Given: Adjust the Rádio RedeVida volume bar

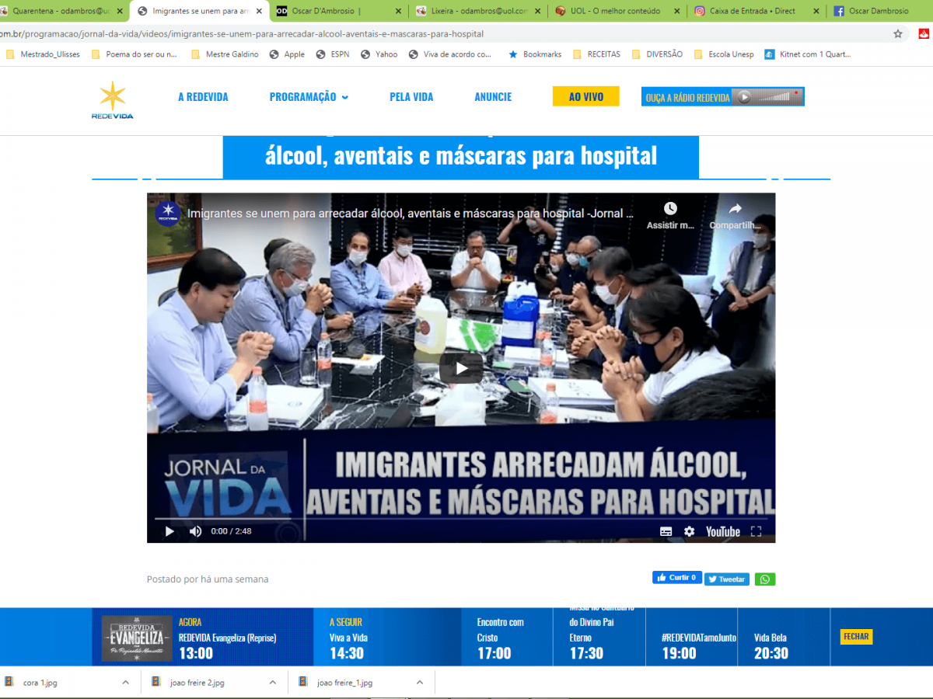Looking at the screenshot, I should point(775,97).
